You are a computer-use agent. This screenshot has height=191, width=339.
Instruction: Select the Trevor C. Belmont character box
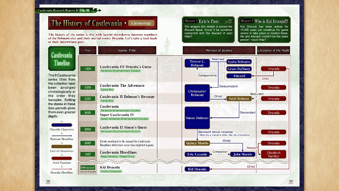point(197,63)
